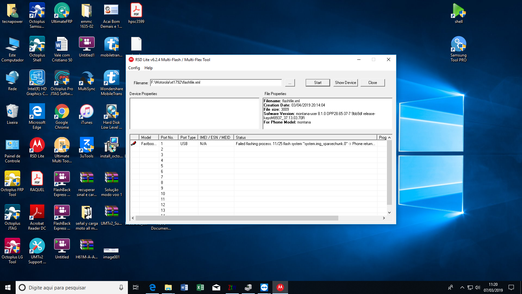Open the Help menu in RSD Lite

click(148, 68)
